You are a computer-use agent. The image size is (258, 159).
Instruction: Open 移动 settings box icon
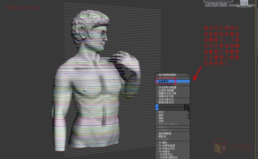[189, 112]
